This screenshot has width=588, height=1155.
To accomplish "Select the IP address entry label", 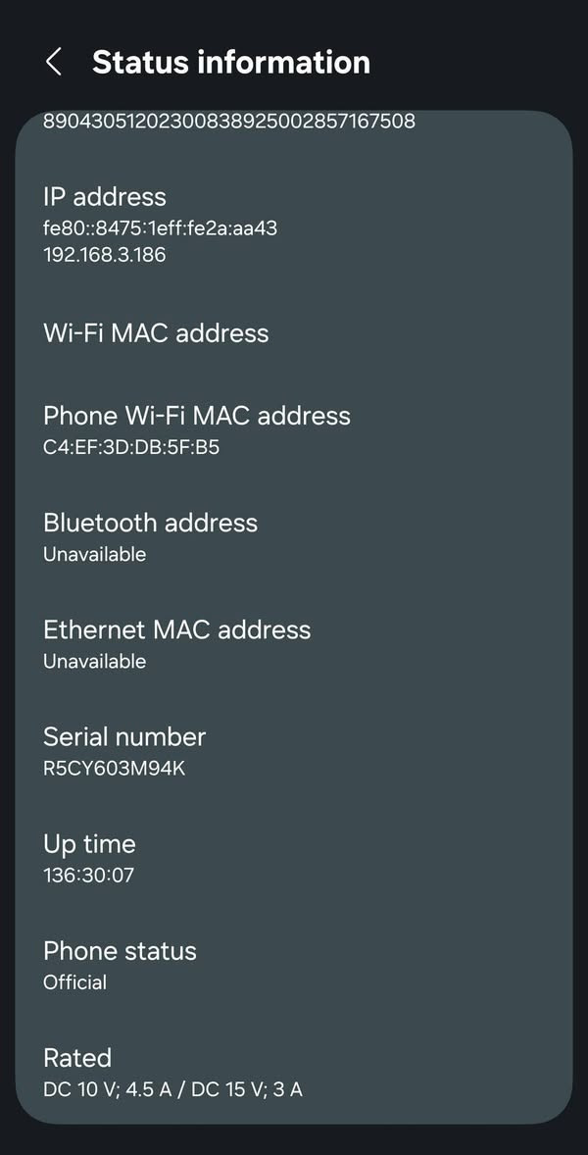I will coord(105,196).
